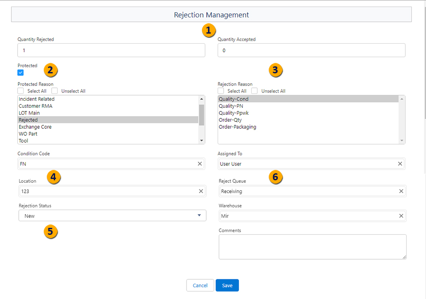Uncheck the Protected checkbox
The height and width of the screenshot is (299, 426).
(x=21, y=72)
